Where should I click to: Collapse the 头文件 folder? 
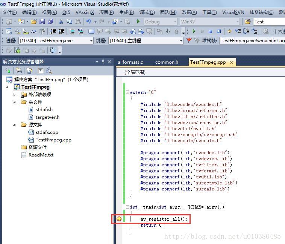[14, 102]
